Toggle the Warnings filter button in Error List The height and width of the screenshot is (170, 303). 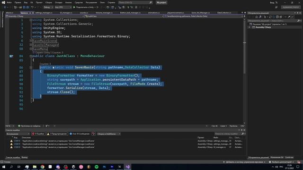[x=57, y=134]
